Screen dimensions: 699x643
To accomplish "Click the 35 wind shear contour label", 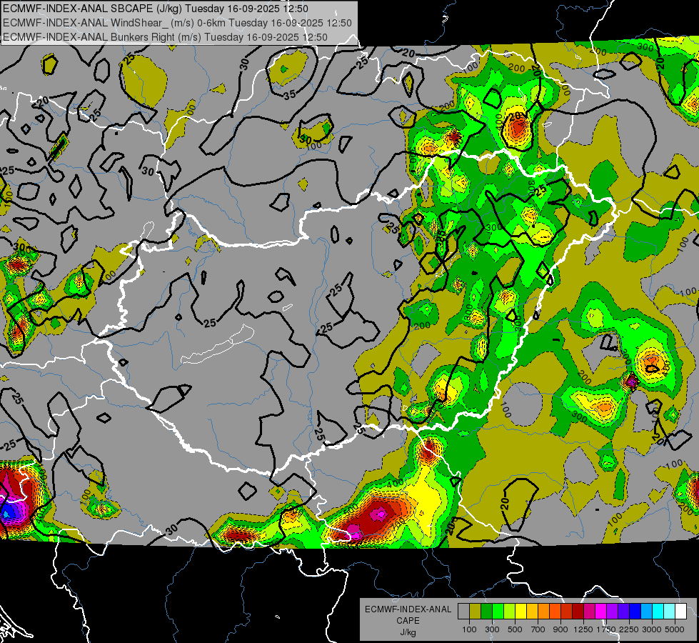I will click(290, 94).
